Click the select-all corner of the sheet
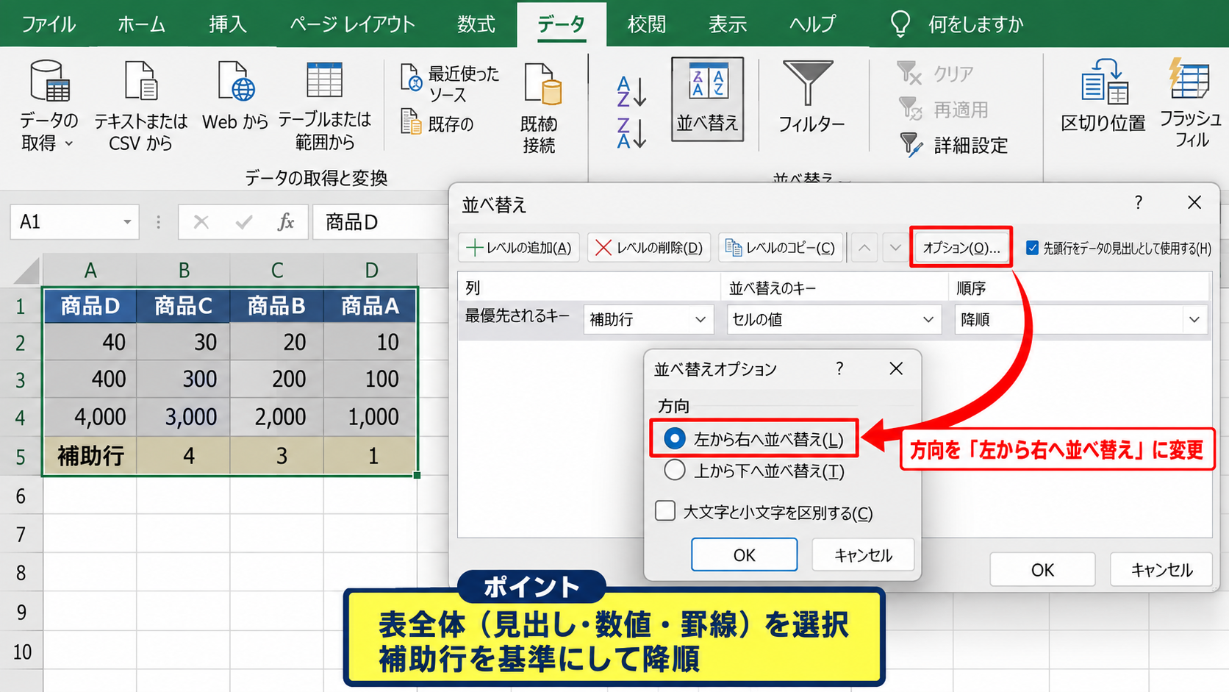The image size is (1229, 692). [27, 271]
